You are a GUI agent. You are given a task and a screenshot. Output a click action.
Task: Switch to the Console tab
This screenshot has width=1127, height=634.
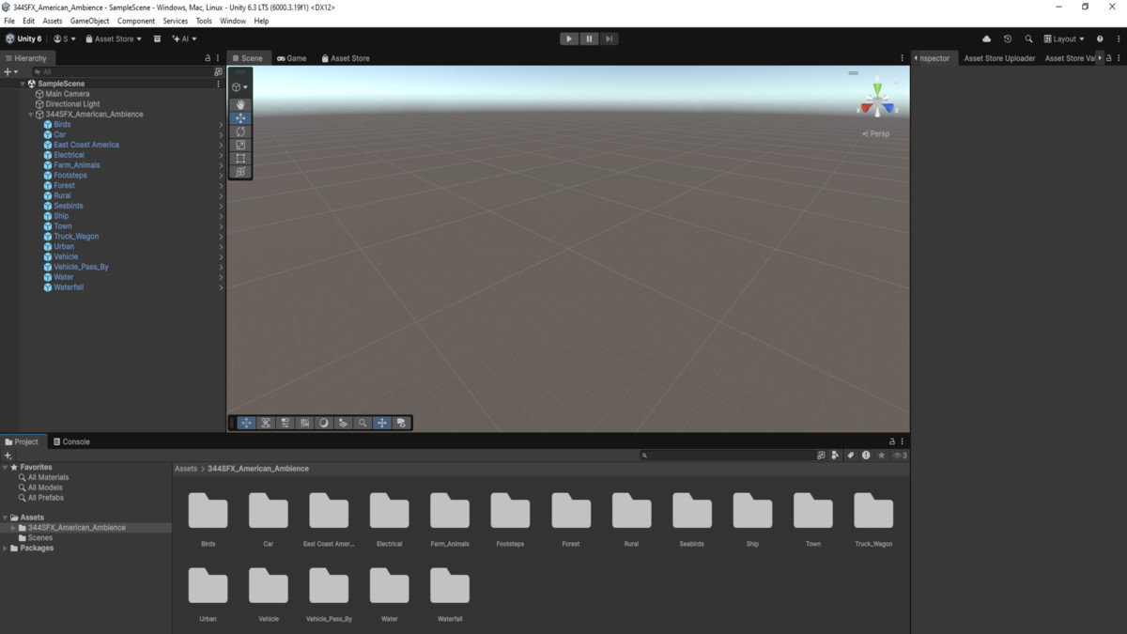click(x=70, y=441)
